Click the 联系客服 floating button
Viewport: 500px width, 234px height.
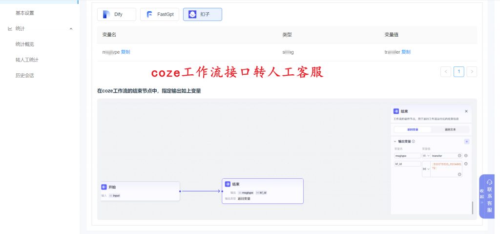point(489,196)
